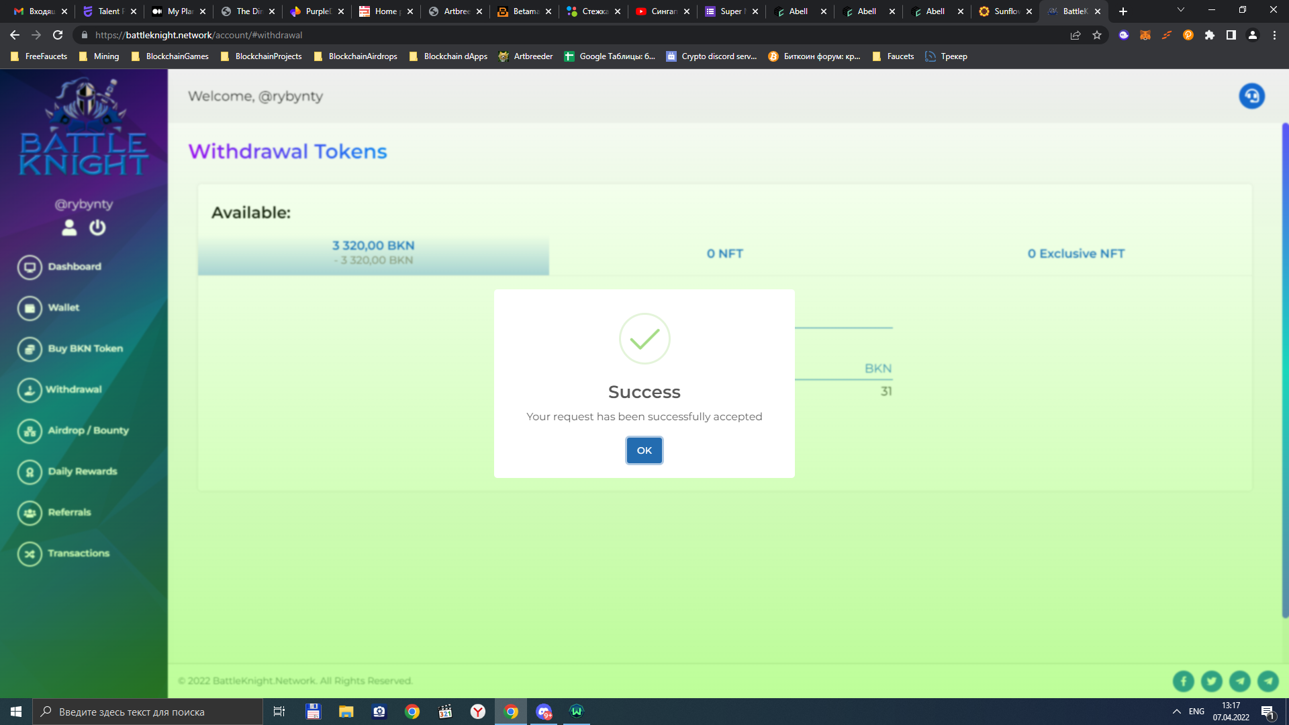The image size is (1289, 725).
Task: Show hidden system tray icons
Action: pos(1176,712)
